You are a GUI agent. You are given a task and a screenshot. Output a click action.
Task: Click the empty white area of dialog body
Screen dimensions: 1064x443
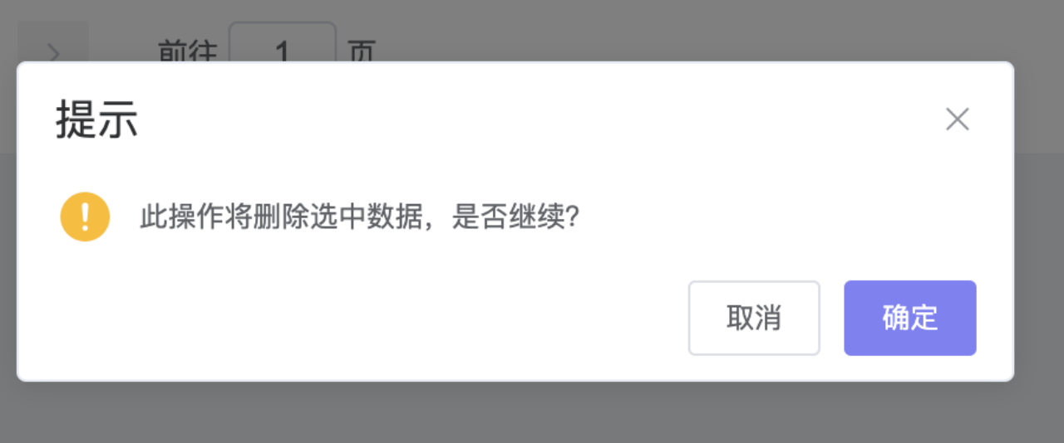374,315
